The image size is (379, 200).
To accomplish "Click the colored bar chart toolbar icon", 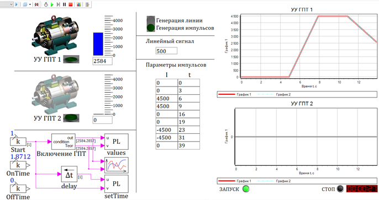I will (79, 4).
